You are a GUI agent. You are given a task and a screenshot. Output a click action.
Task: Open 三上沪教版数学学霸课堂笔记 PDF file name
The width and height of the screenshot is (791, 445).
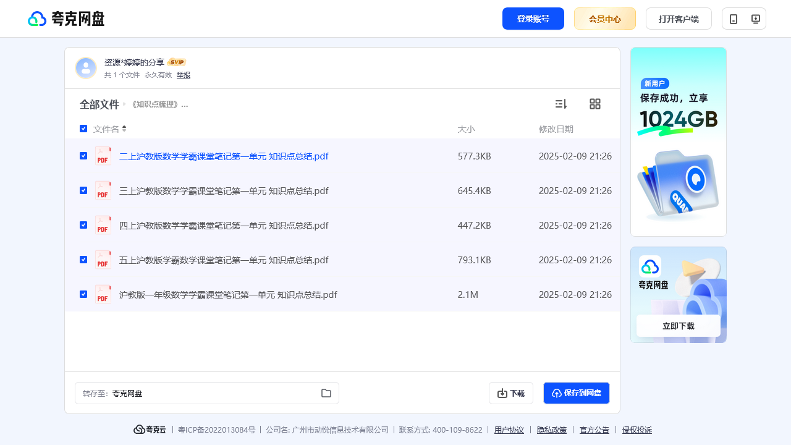tap(224, 191)
